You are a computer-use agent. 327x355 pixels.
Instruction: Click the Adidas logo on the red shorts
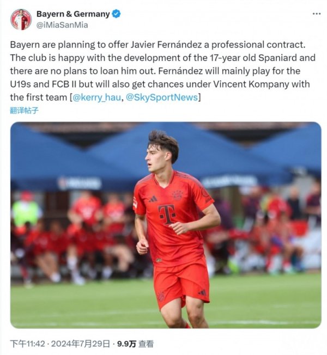pos(202,292)
